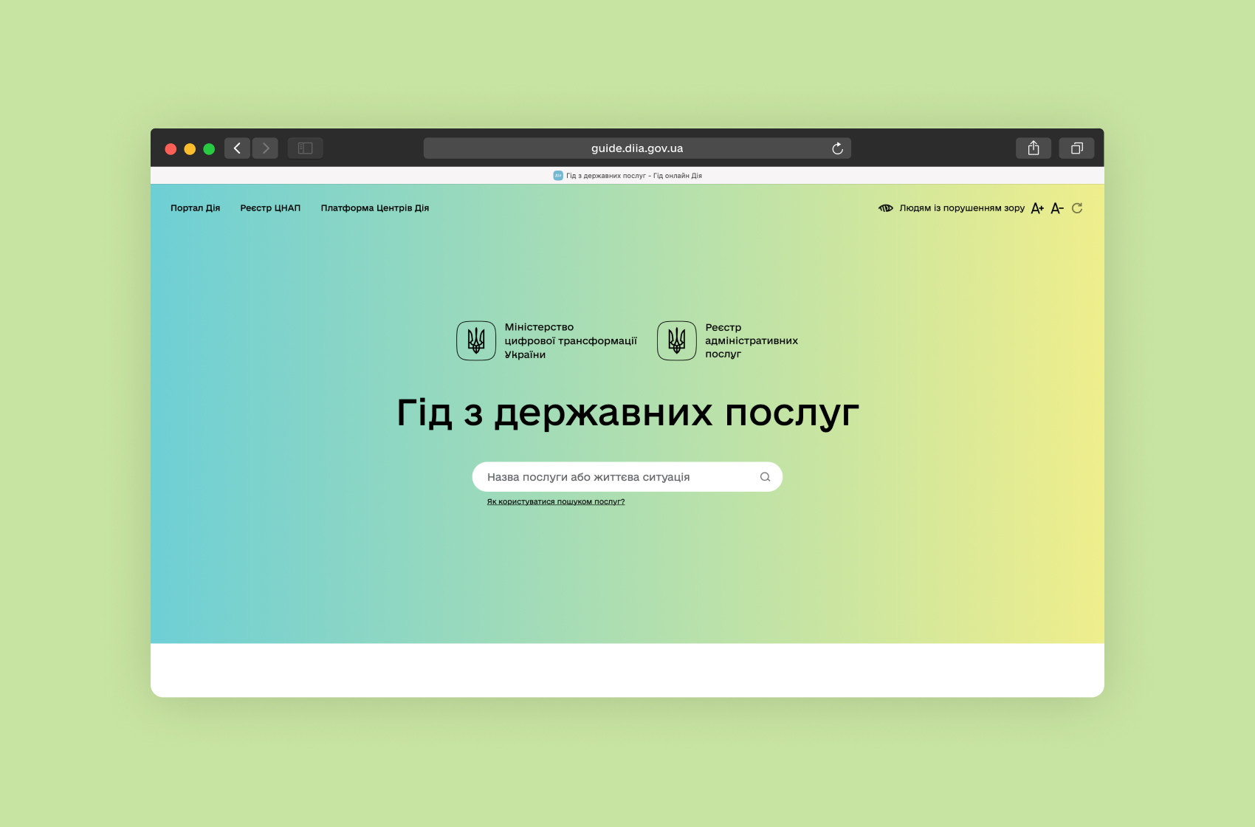The height and width of the screenshot is (827, 1255).
Task: Click the guide.diia.gov.ua address bar
Action: click(637, 148)
